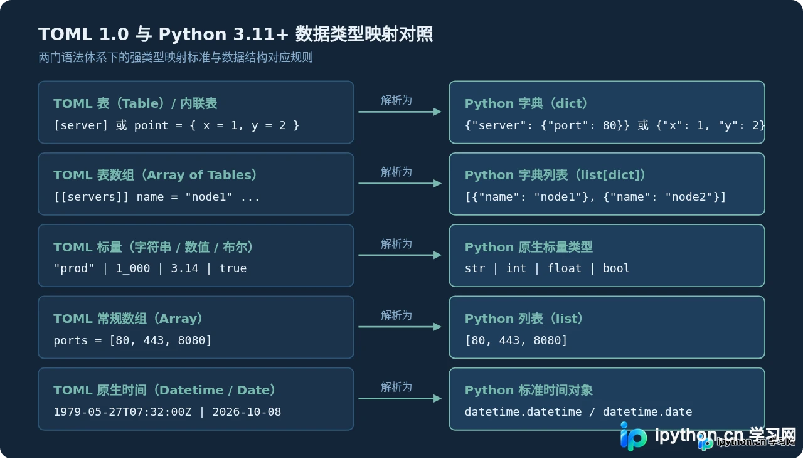Select the heading "Python 标准时间对象"
Image resolution: width=803 pixels, height=459 pixels.
(x=529, y=390)
